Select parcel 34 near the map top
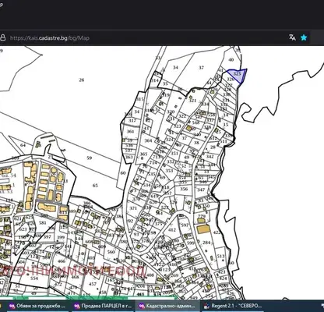The image size is (324, 312). 175,67
